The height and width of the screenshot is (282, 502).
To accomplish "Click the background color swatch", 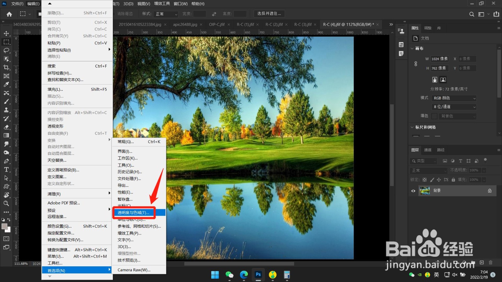I will coord(8,230).
